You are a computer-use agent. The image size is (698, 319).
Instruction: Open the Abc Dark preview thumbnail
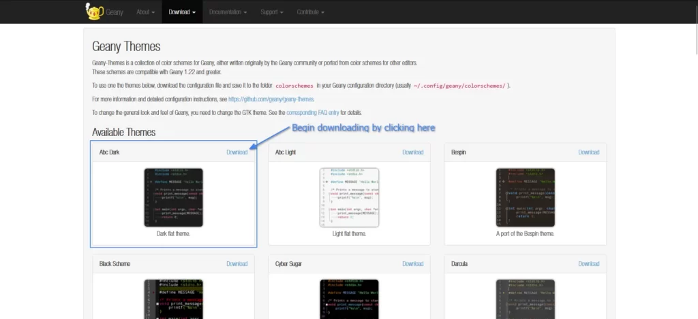tap(174, 197)
